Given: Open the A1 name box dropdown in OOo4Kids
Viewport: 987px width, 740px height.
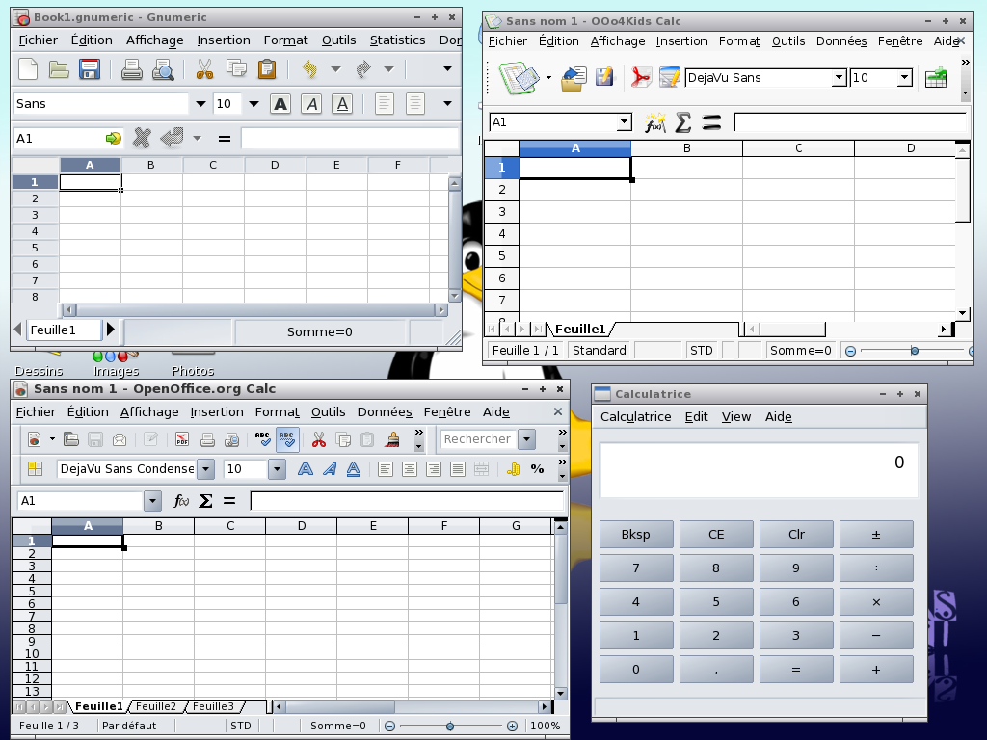Looking at the screenshot, I should click(624, 122).
